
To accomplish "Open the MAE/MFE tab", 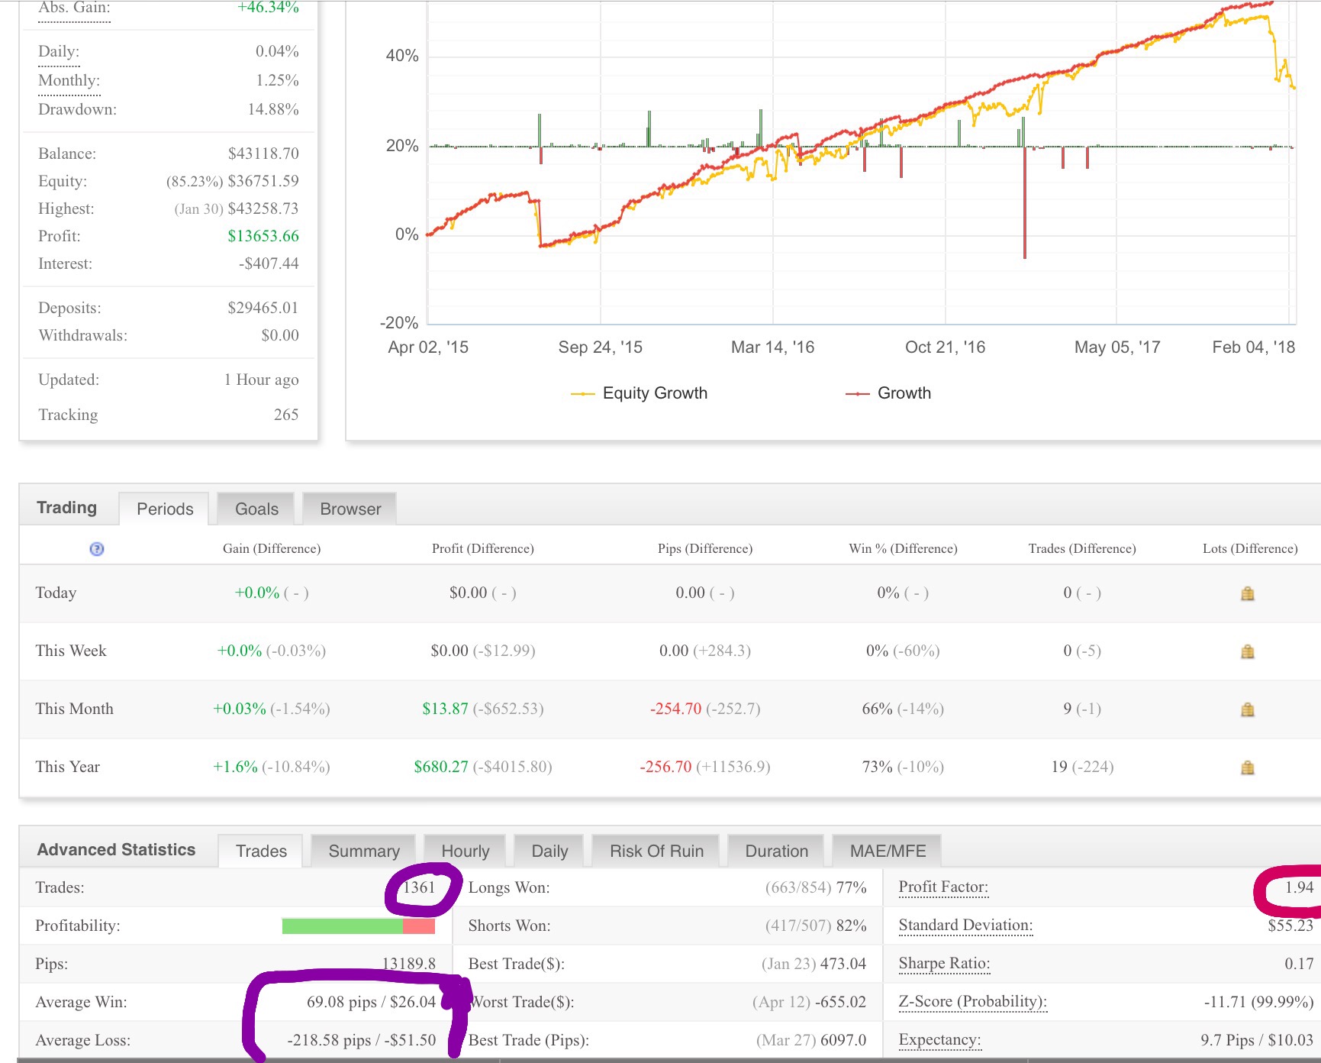I will pyautogui.click(x=888, y=851).
